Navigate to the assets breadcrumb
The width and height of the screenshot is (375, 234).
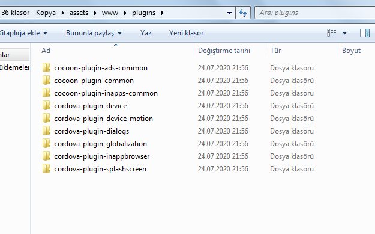coord(79,13)
